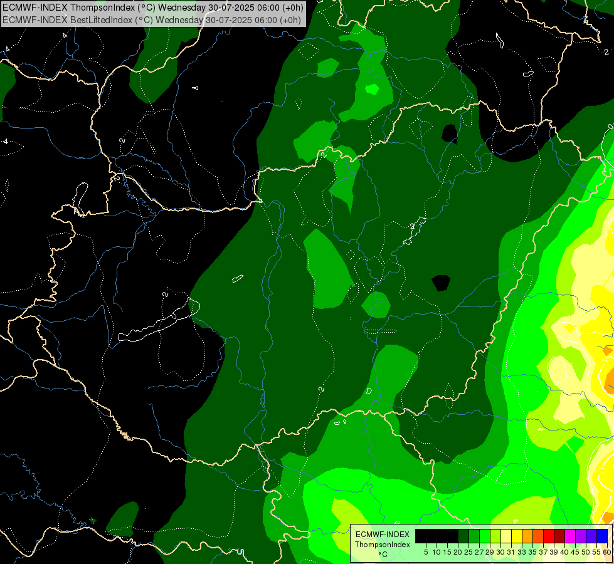Click the orange-red 35–37 legend swatch
Screen dimensions: 614x564
coord(538,536)
